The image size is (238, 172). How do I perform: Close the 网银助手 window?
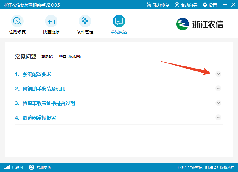point(233,5)
